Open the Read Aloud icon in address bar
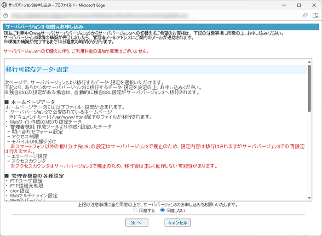Image resolution: width=322 pixels, height=236 pixels. 305,15
